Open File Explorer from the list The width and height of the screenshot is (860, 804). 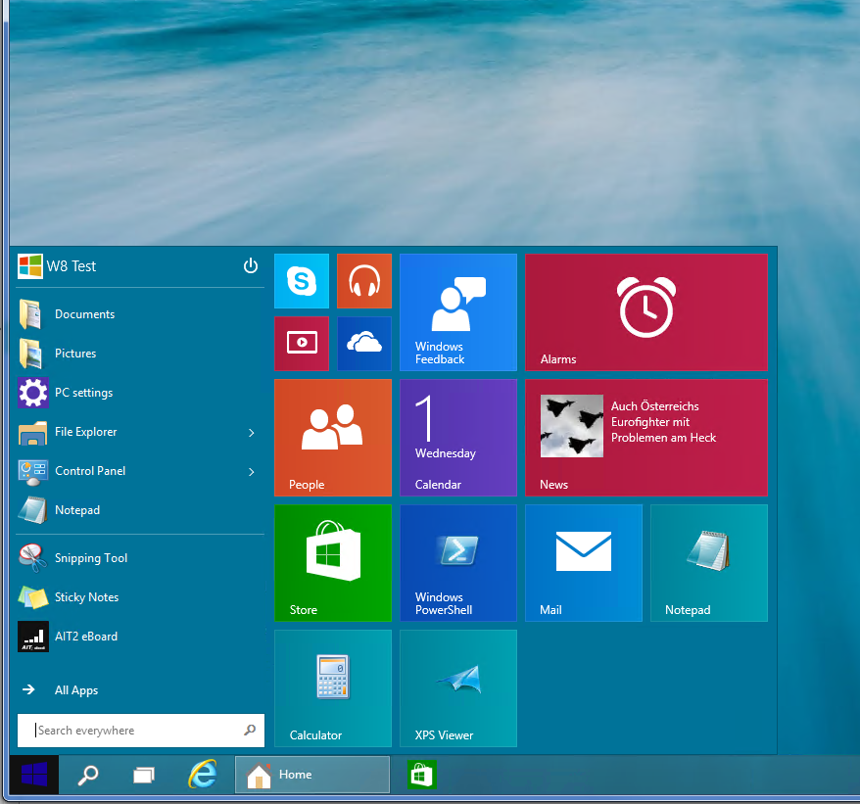coord(129,432)
